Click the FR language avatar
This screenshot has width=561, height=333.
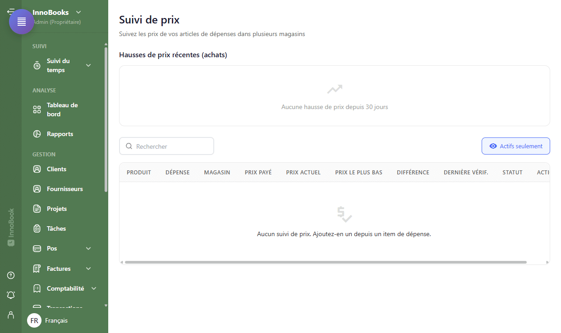[x=34, y=320]
